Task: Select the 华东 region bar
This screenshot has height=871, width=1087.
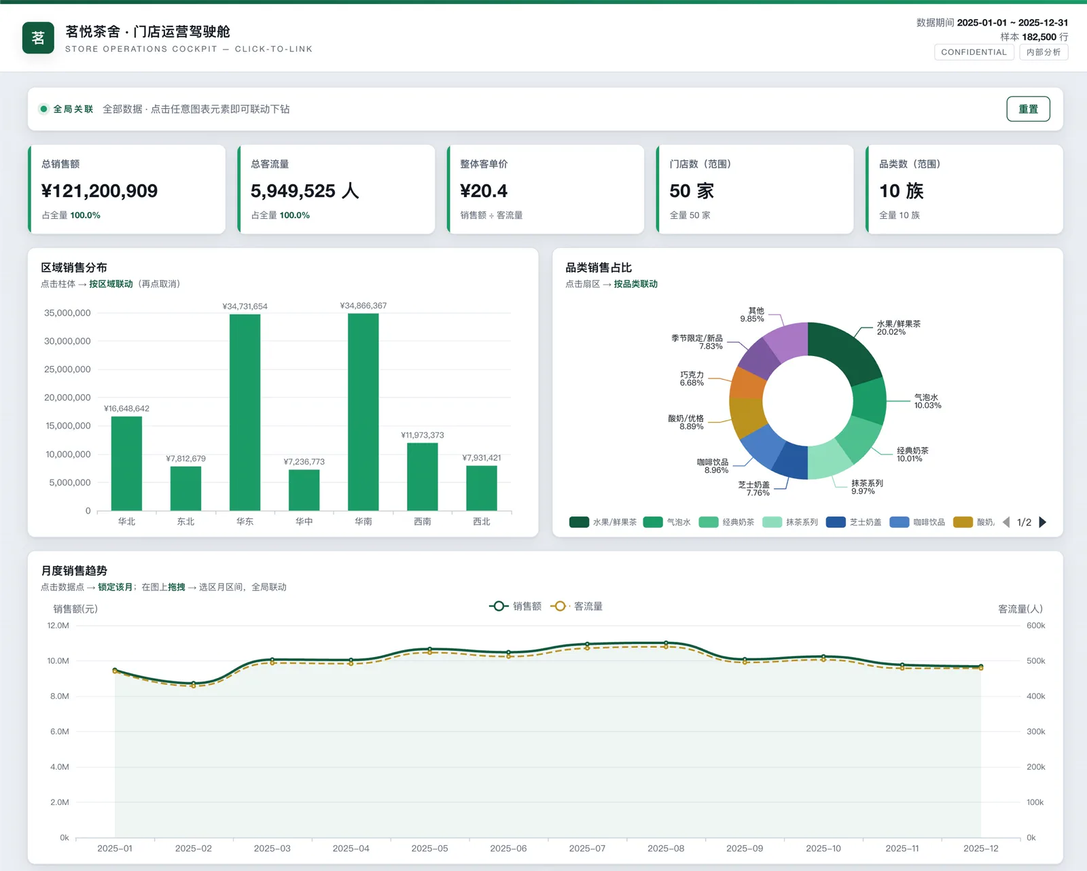Action: (245, 412)
